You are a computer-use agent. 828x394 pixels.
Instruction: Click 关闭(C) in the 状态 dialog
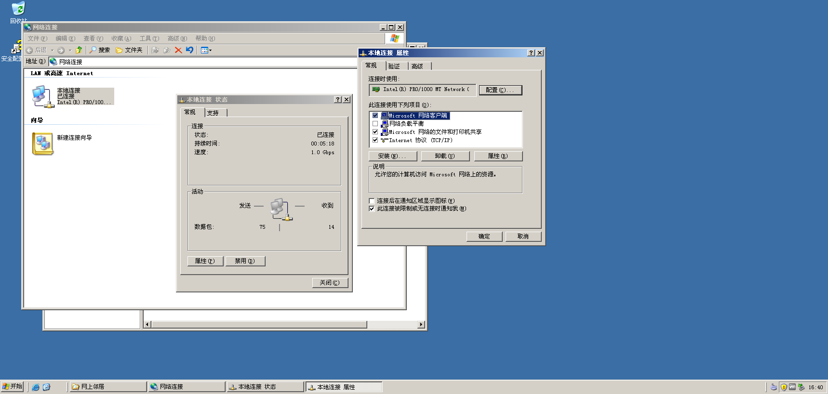[330, 283]
